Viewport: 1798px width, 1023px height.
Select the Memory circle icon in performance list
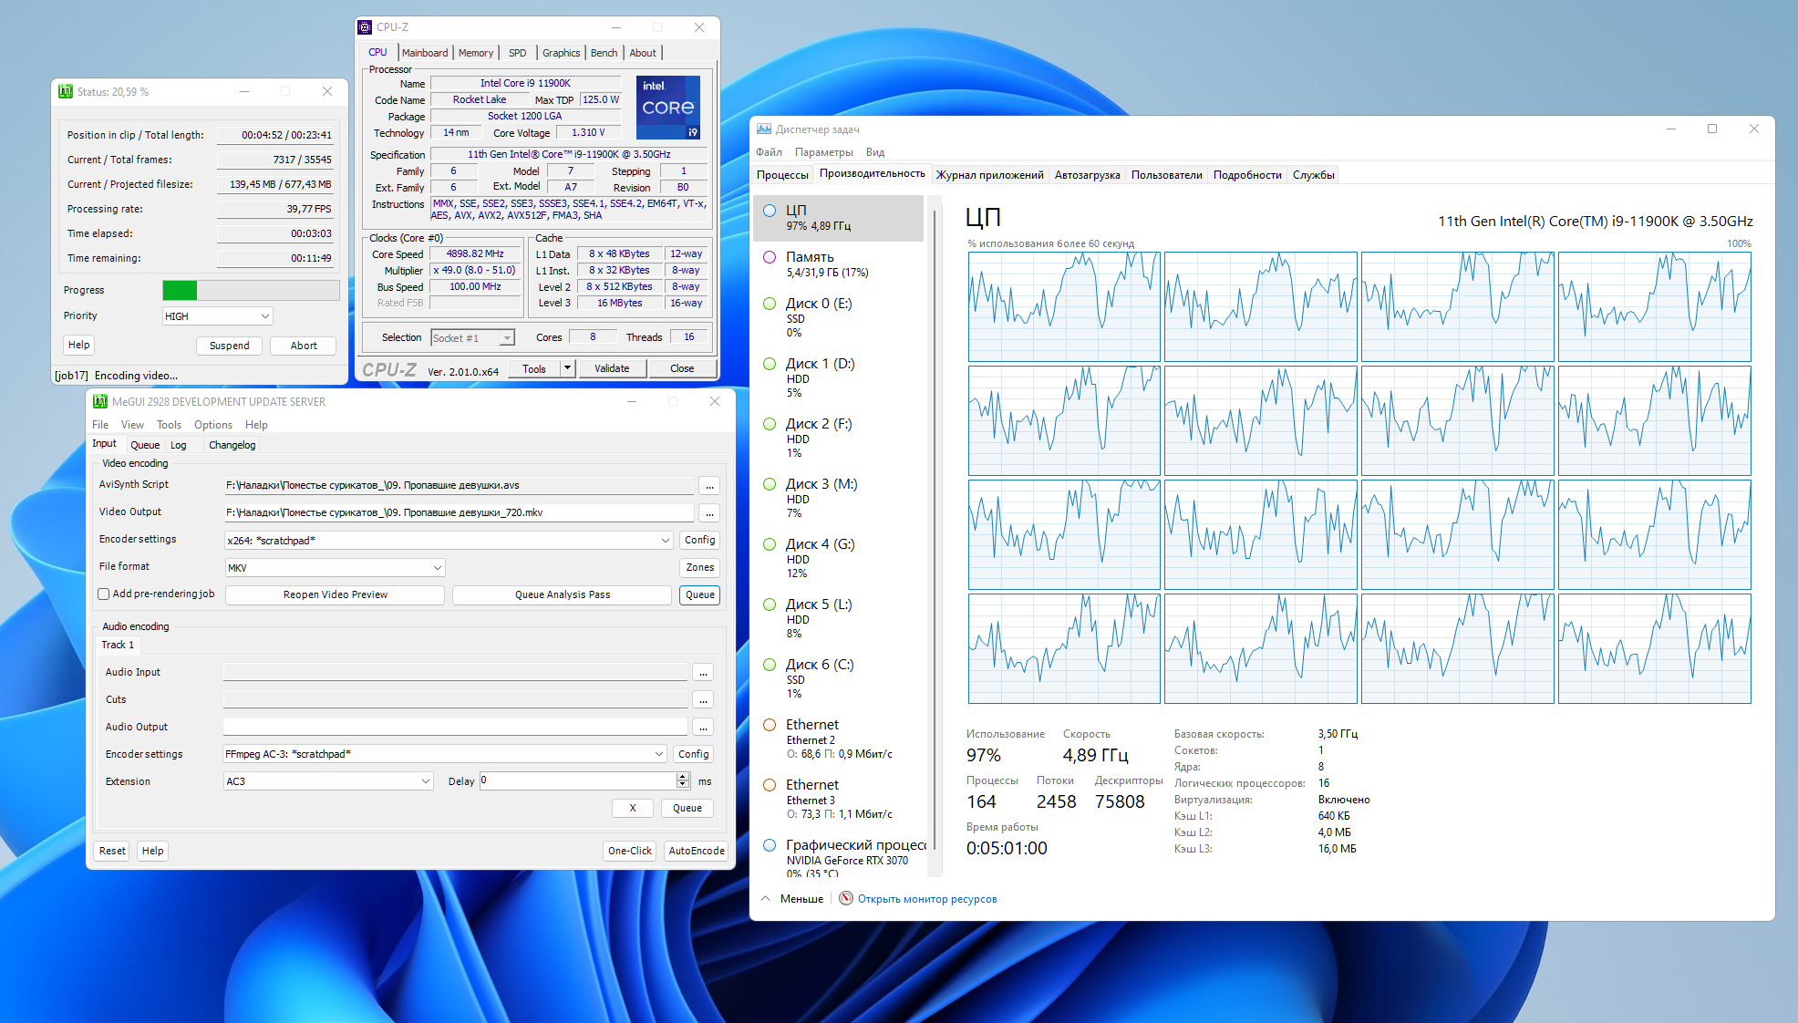point(770,257)
